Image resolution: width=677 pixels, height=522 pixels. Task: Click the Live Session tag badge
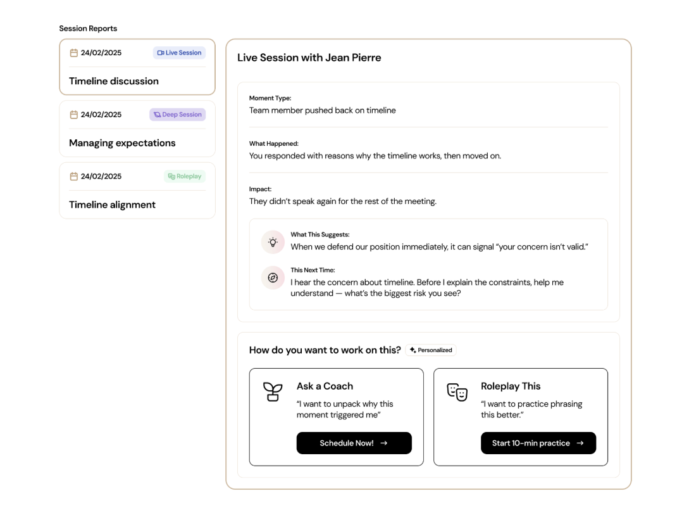click(x=179, y=53)
